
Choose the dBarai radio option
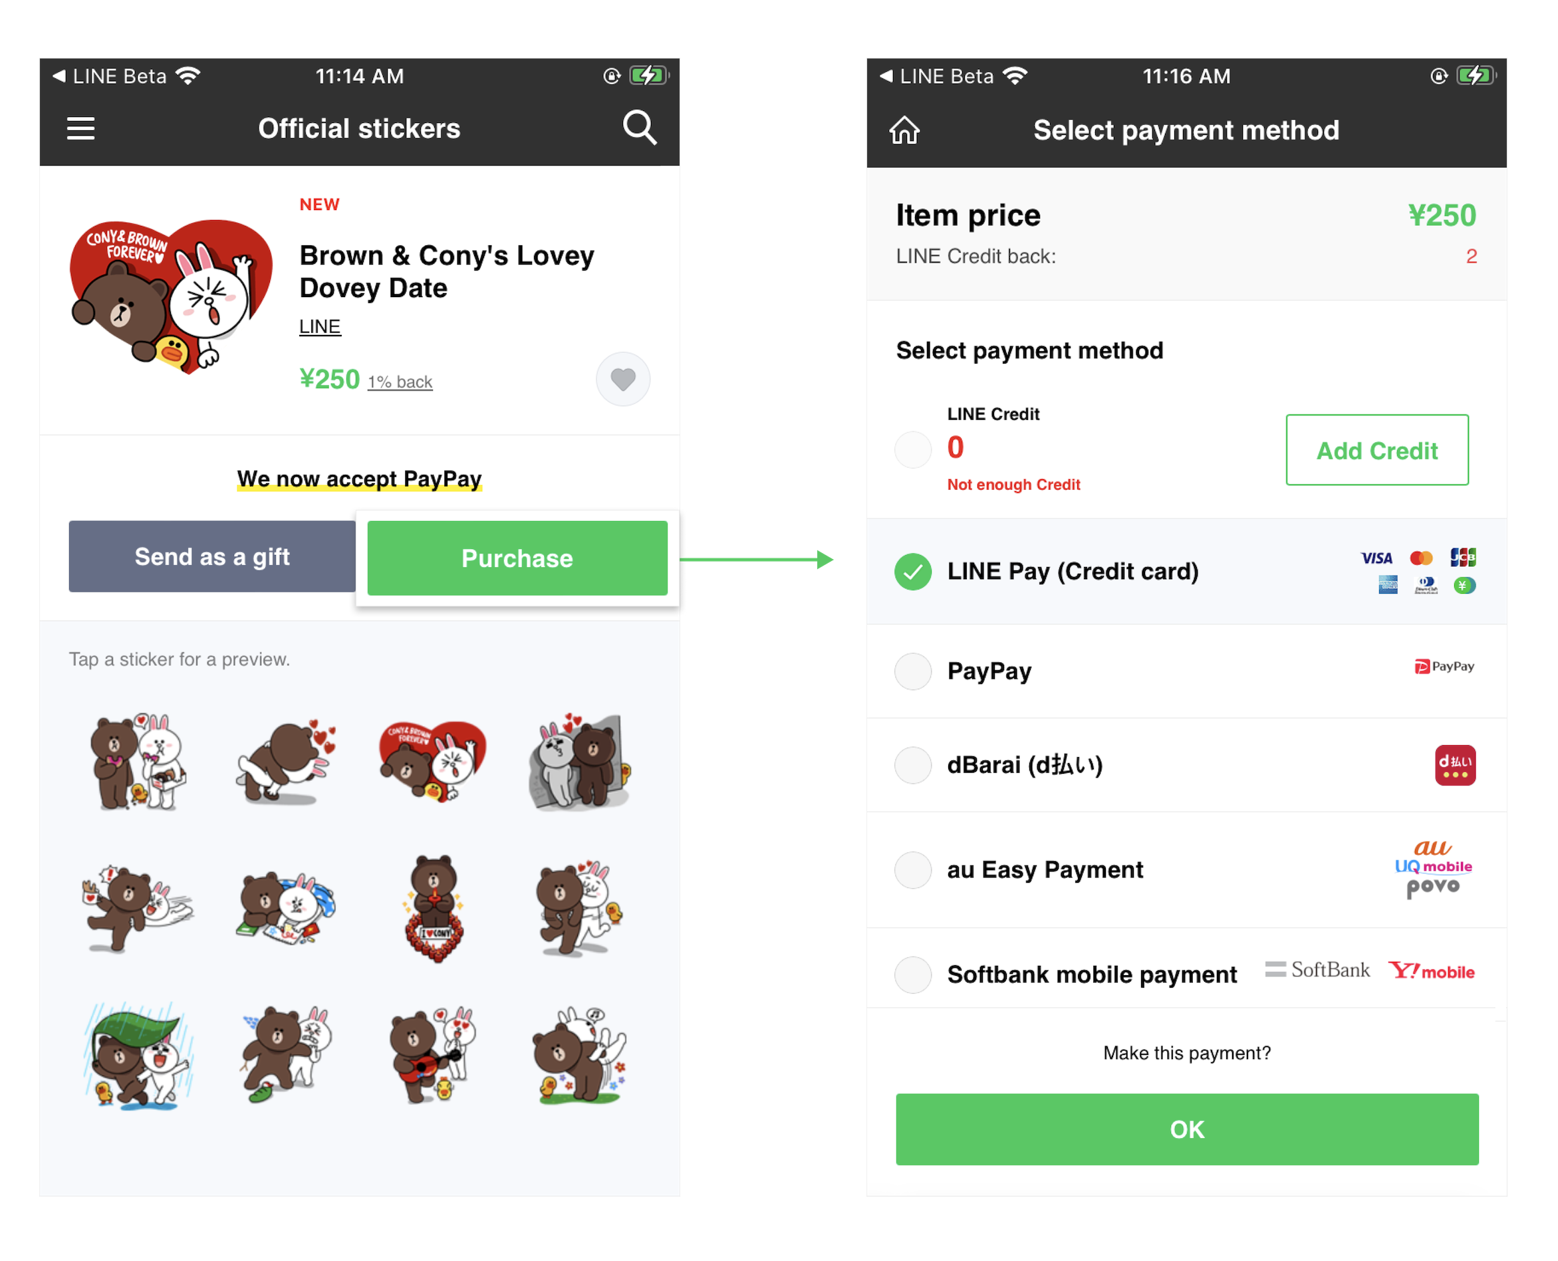click(x=913, y=765)
